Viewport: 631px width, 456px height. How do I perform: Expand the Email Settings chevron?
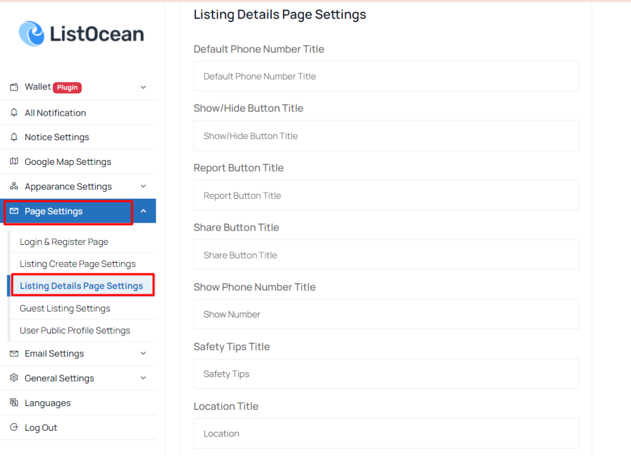[143, 353]
